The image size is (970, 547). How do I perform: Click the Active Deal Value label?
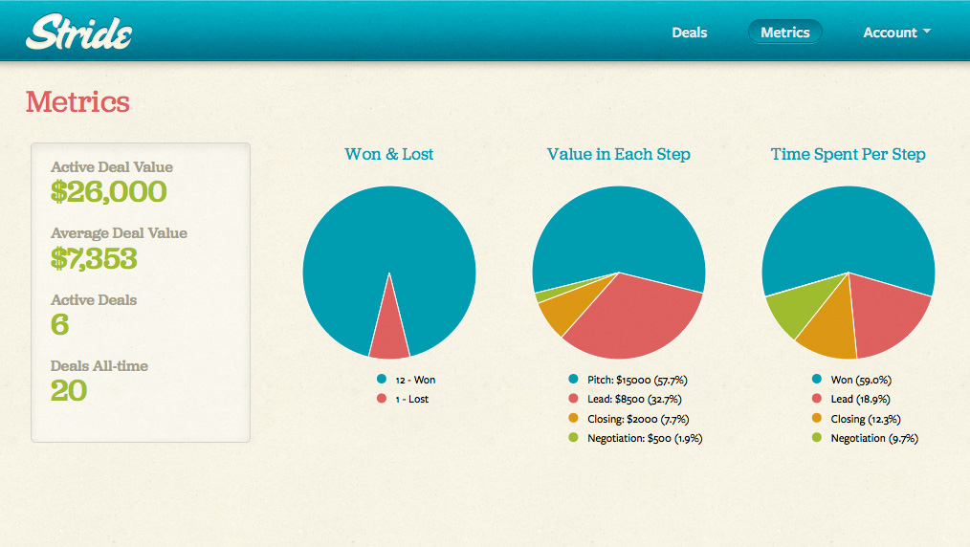111,167
